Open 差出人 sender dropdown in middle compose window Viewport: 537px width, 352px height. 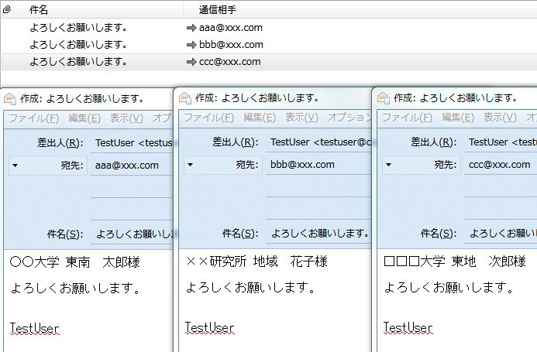(x=319, y=142)
